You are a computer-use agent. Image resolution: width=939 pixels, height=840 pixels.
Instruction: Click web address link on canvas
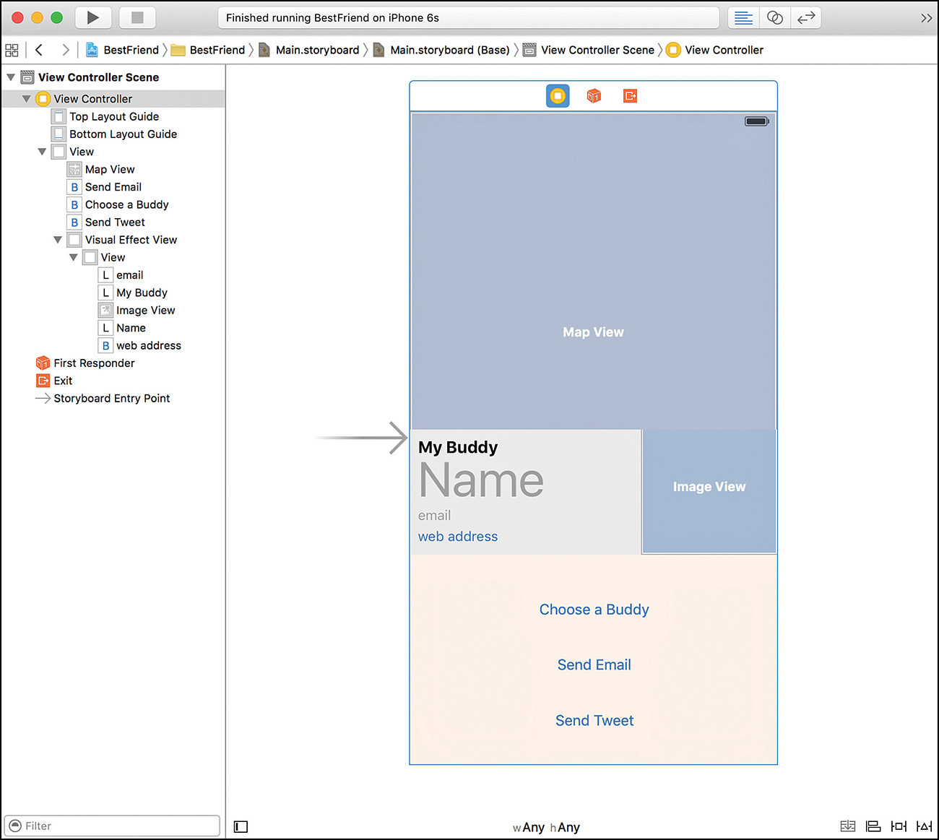pos(458,537)
